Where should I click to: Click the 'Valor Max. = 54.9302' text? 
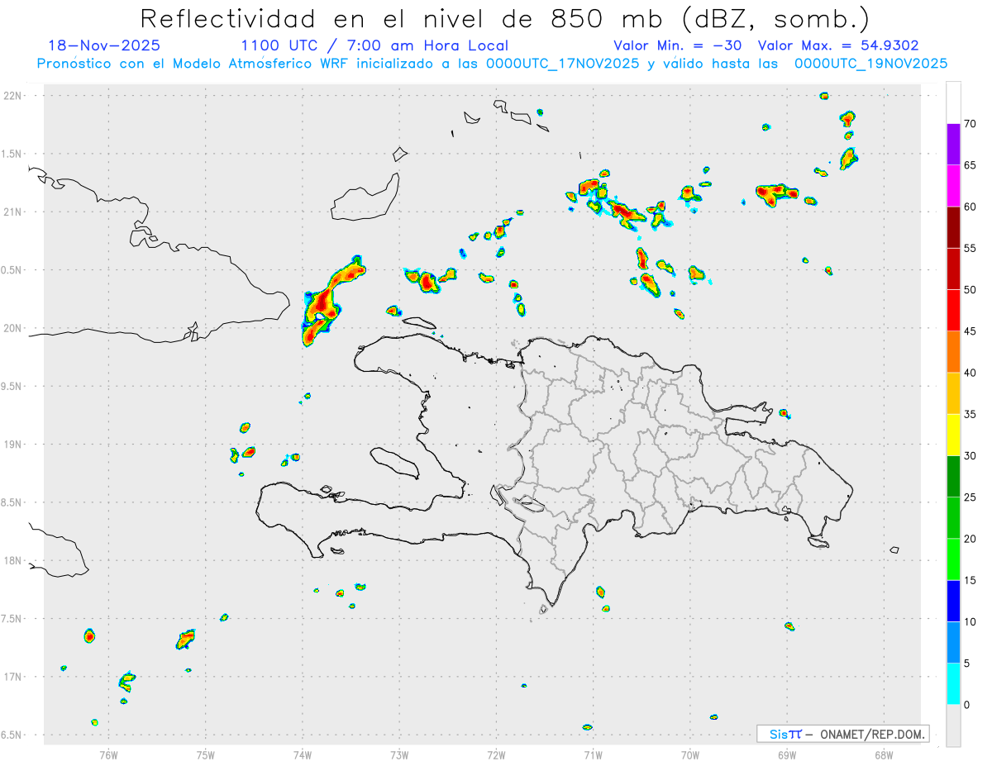[x=837, y=45]
